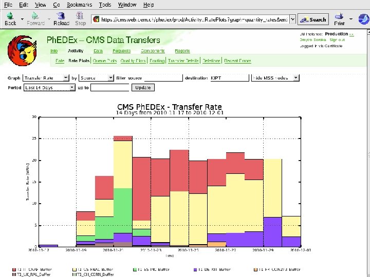Click the brown T1_UK_RAL_Buffer legend swatch
Screen dimensions: 370x277
[x=14, y=274]
